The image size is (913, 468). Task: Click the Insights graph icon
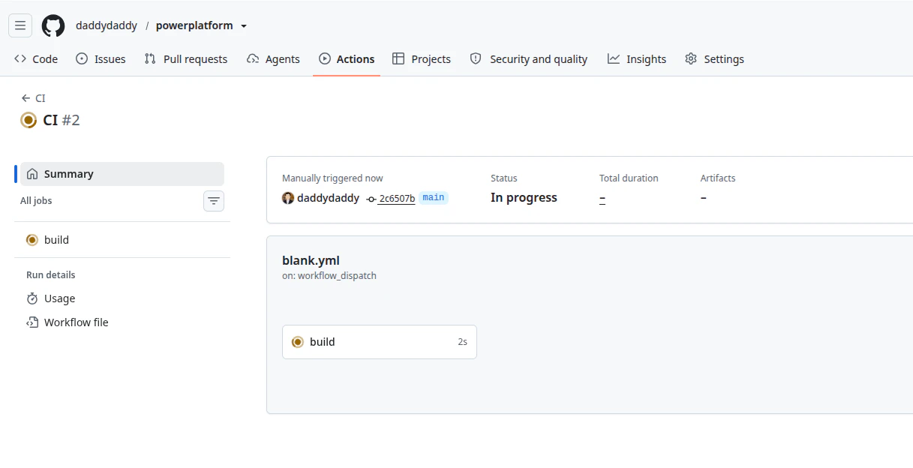click(x=614, y=58)
